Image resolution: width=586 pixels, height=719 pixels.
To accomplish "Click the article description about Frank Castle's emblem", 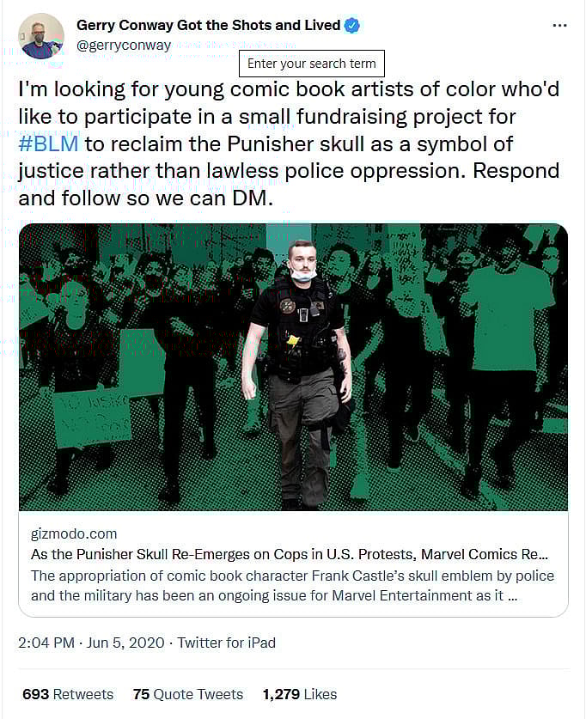I will click(292, 586).
